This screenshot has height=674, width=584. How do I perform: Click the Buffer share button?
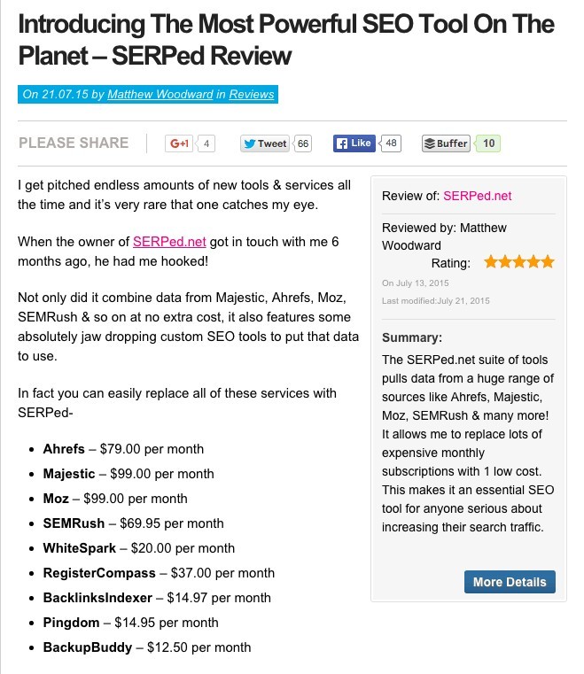pos(446,143)
